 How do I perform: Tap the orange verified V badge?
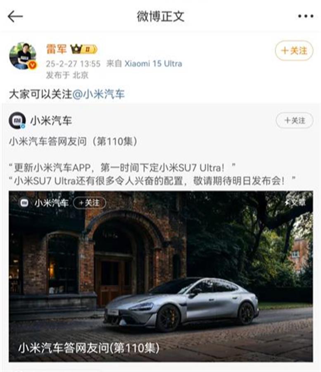(32, 65)
